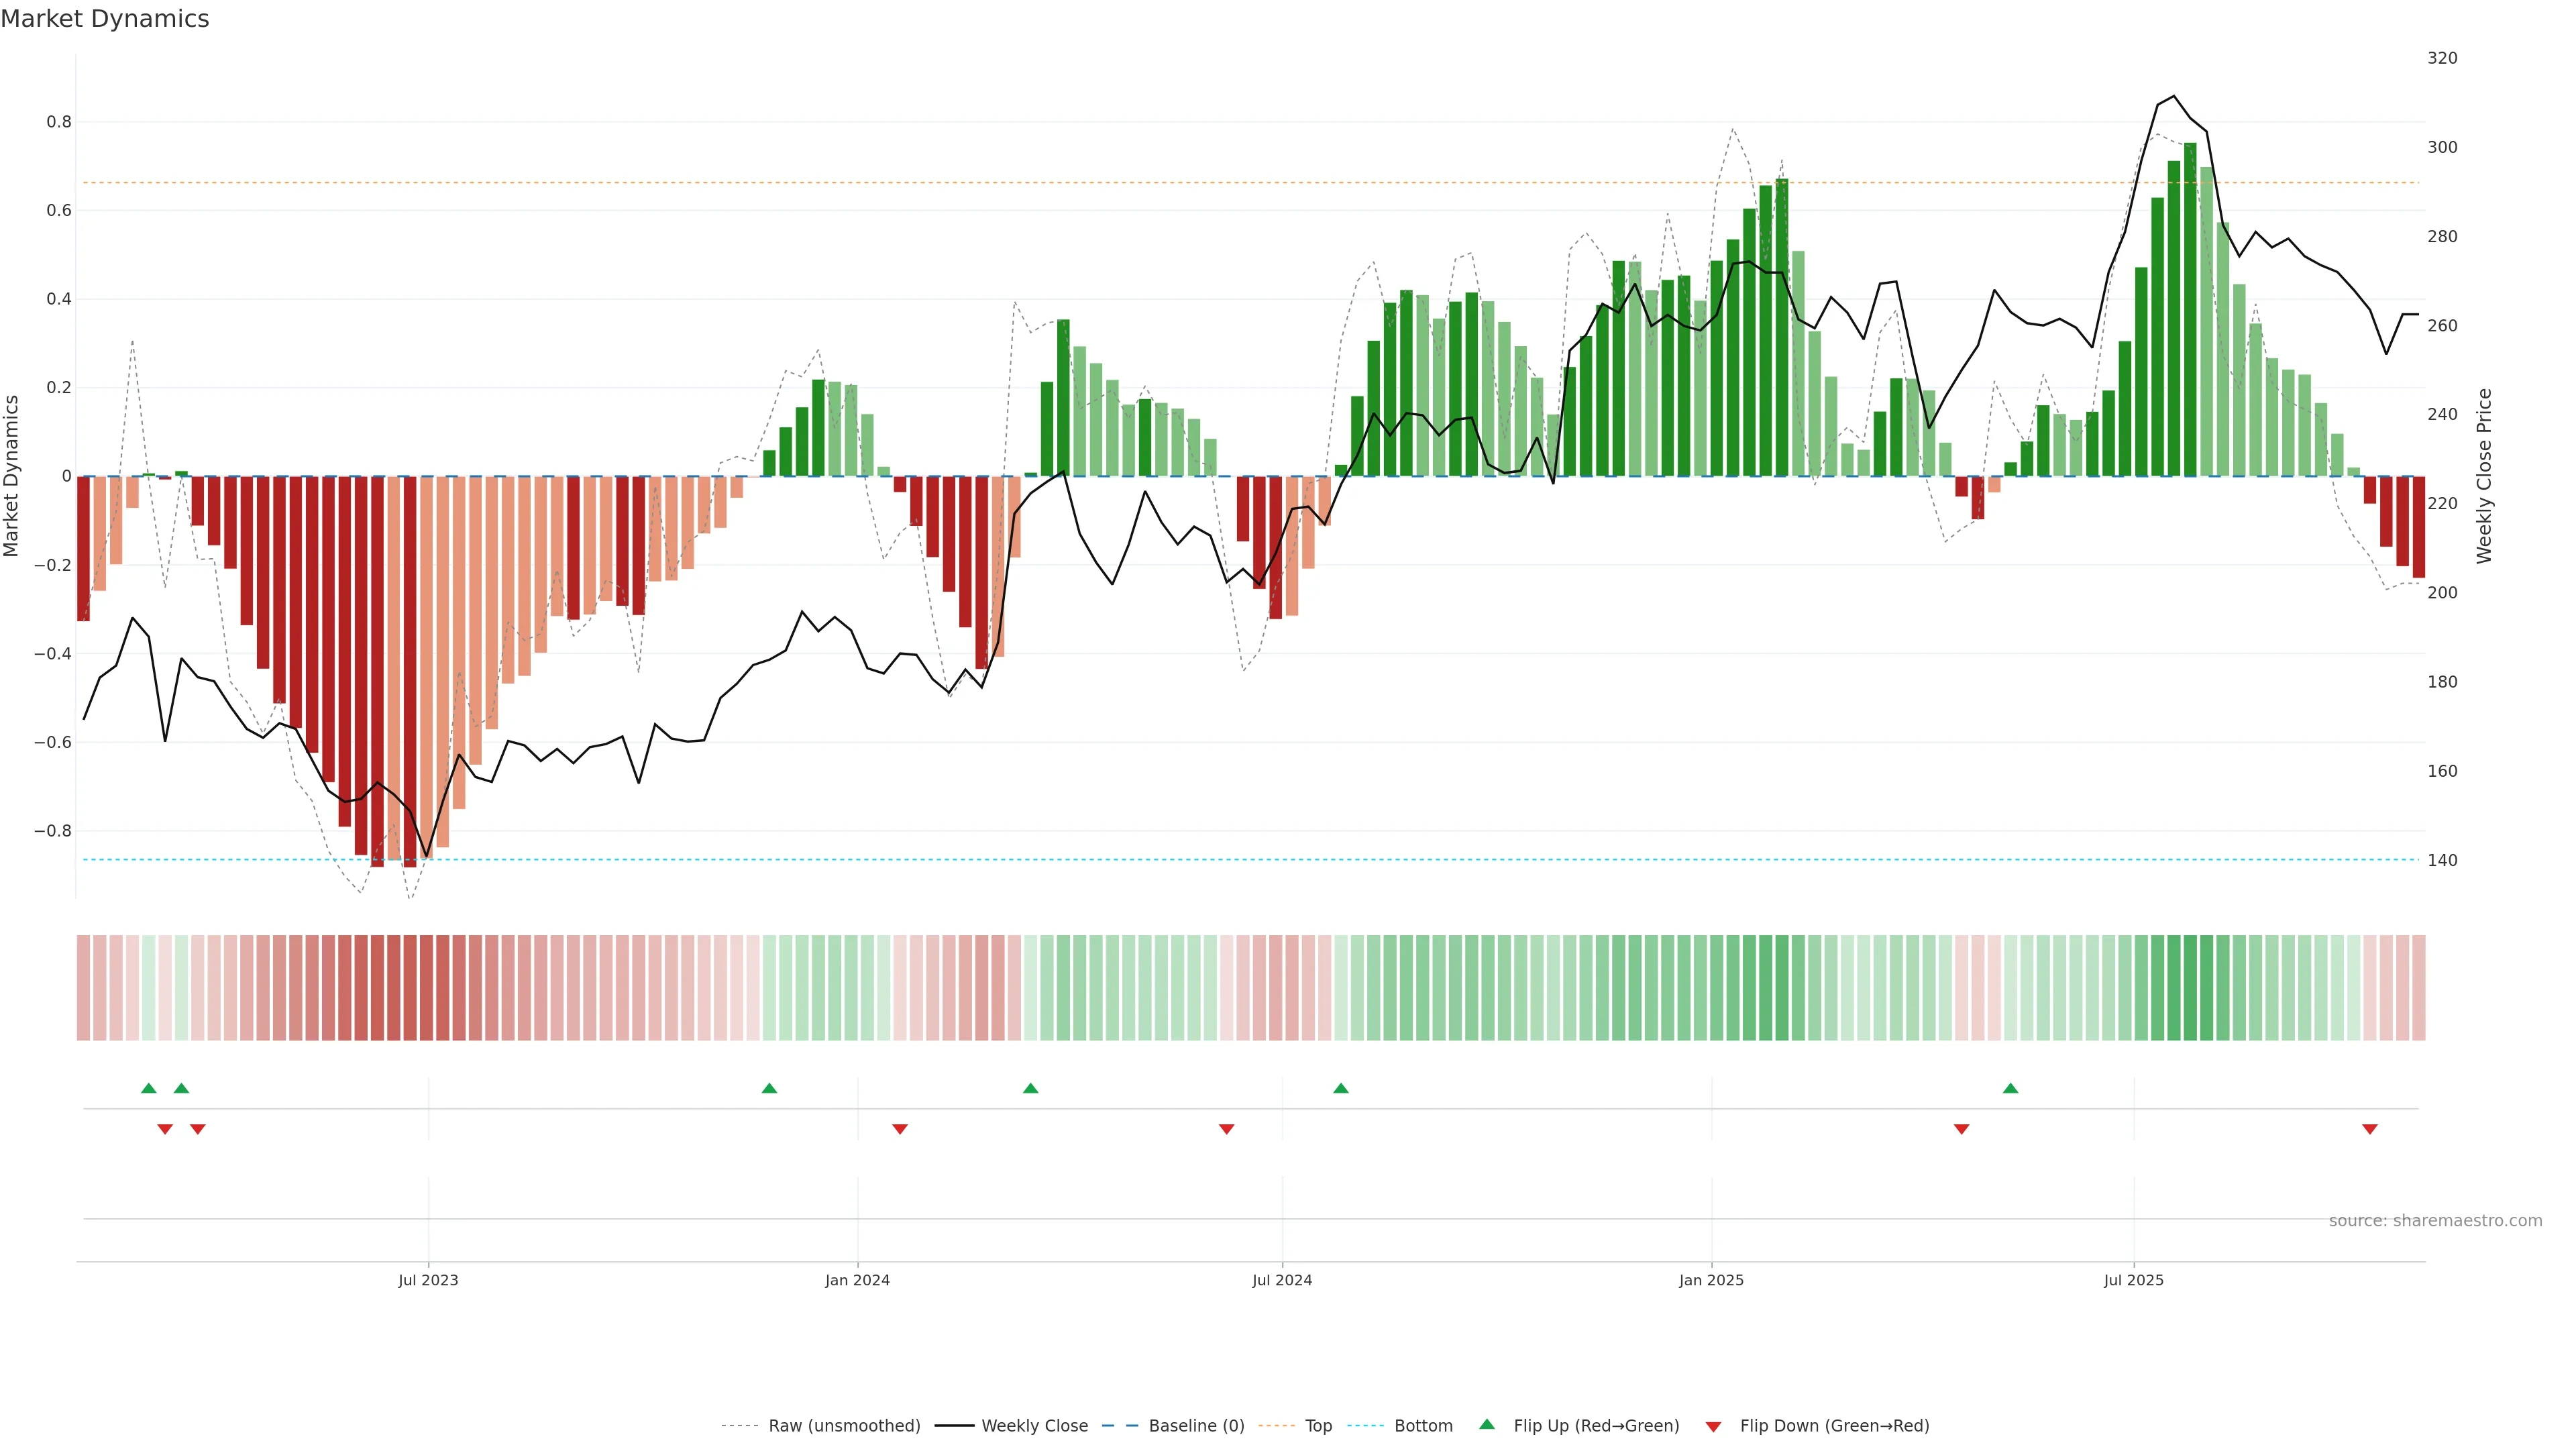Click the flip-down triangle just after Jan 2024
2576x1449 pixels.
point(900,1129)
